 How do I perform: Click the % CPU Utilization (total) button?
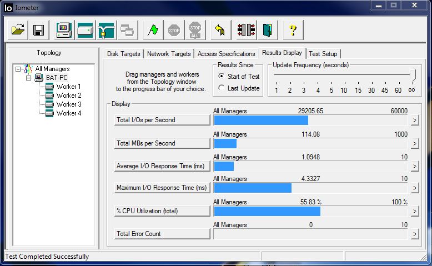click(x=162, y=211)
